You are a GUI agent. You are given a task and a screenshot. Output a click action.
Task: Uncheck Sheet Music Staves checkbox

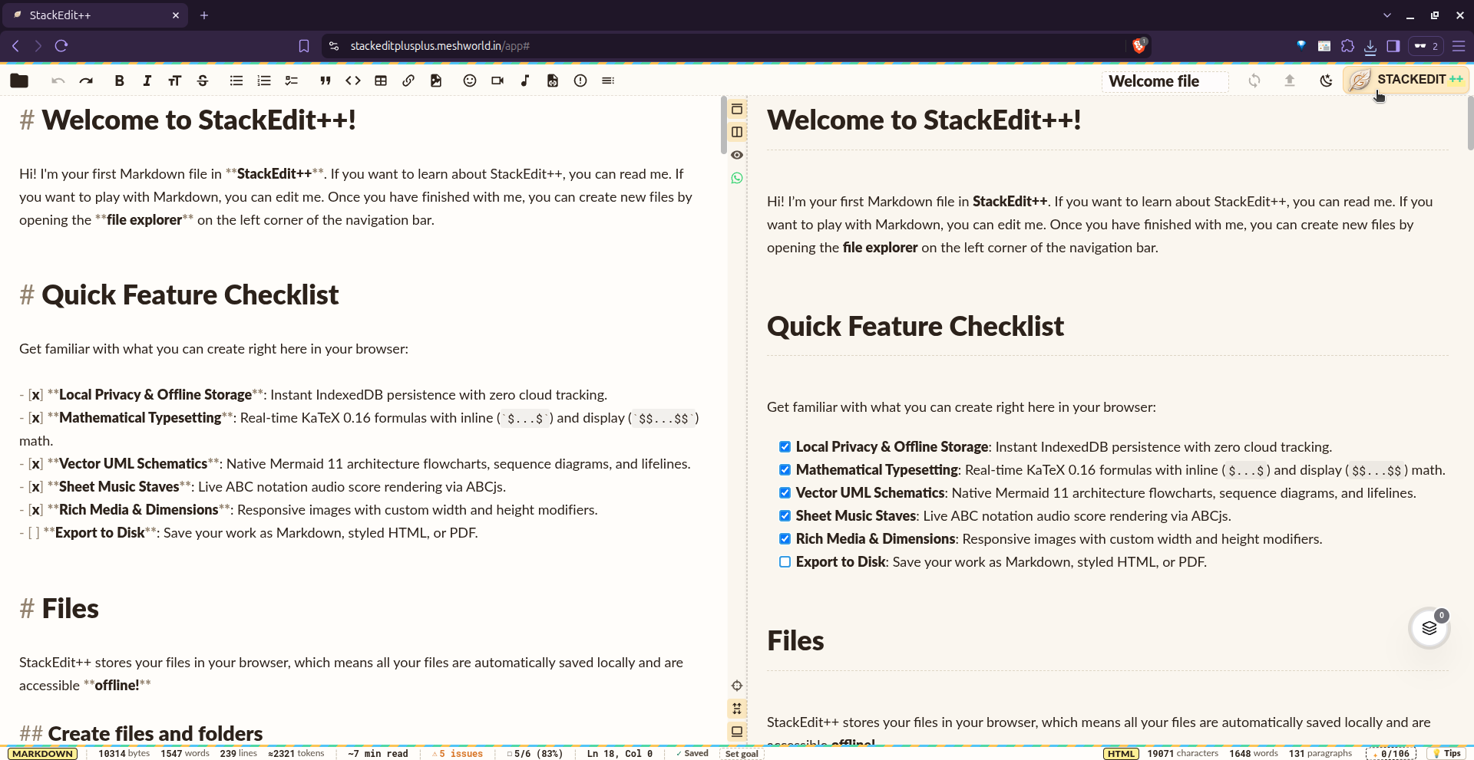pyautogui.click(x=785, y=516)
